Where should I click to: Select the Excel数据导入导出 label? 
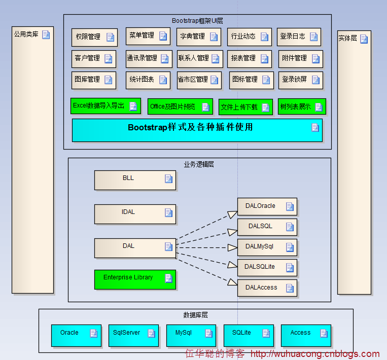[99, 105]
